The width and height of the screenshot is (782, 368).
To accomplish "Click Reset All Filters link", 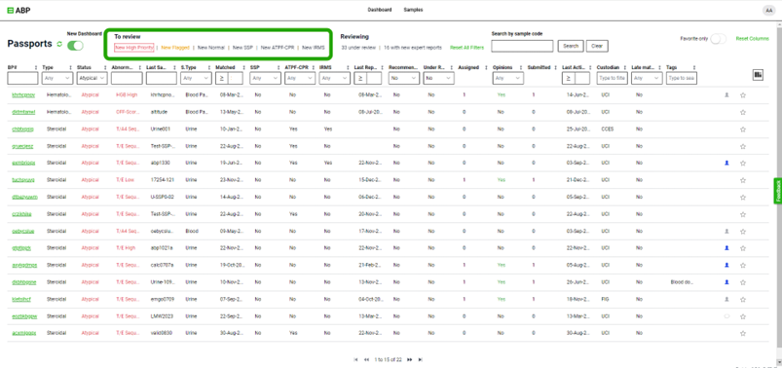I will (466, 48).
